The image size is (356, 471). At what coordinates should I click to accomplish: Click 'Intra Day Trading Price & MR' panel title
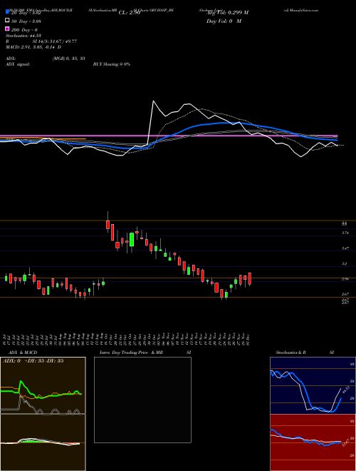pyautogui.click(x=131, y=353)
